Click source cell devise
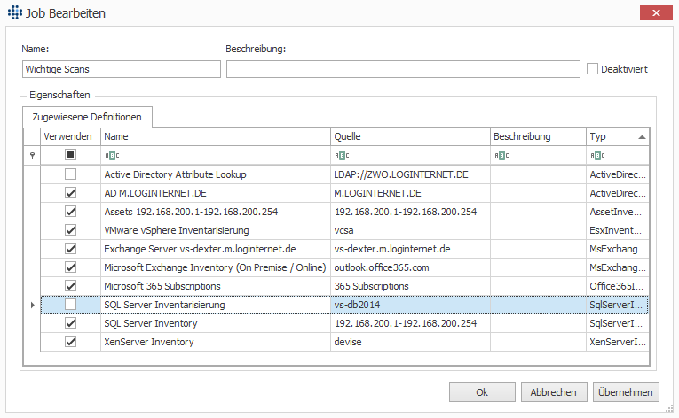The height and width of the screenshot is (418, 679). point(410,342)
